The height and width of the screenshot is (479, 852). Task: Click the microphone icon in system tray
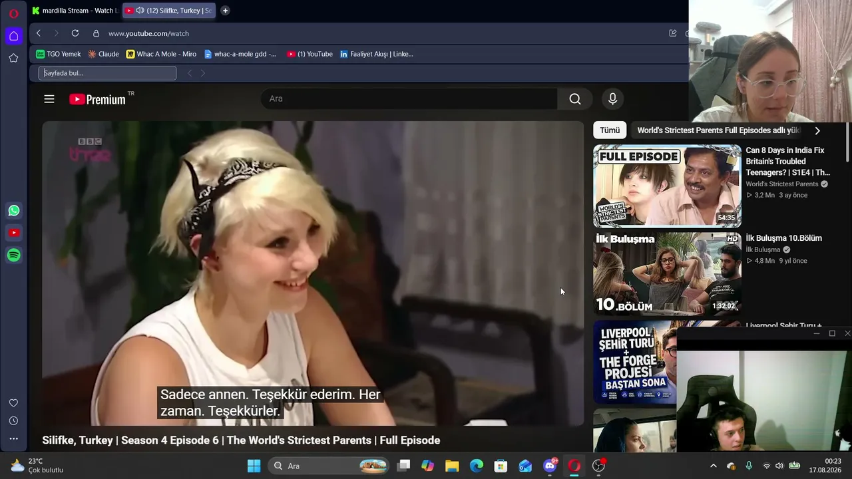coord(749,466)
